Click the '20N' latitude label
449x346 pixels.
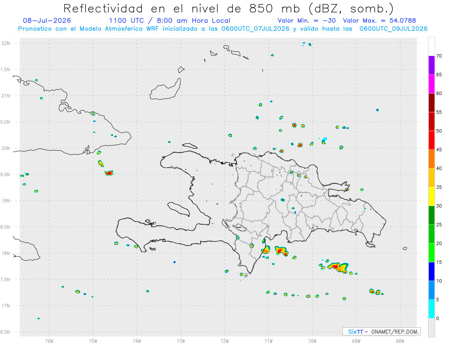6,148
